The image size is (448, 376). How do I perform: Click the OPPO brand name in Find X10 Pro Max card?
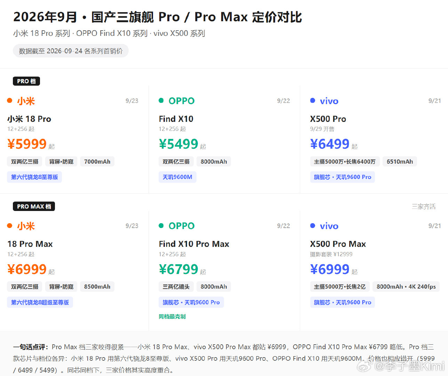click(x=182, y=226)
